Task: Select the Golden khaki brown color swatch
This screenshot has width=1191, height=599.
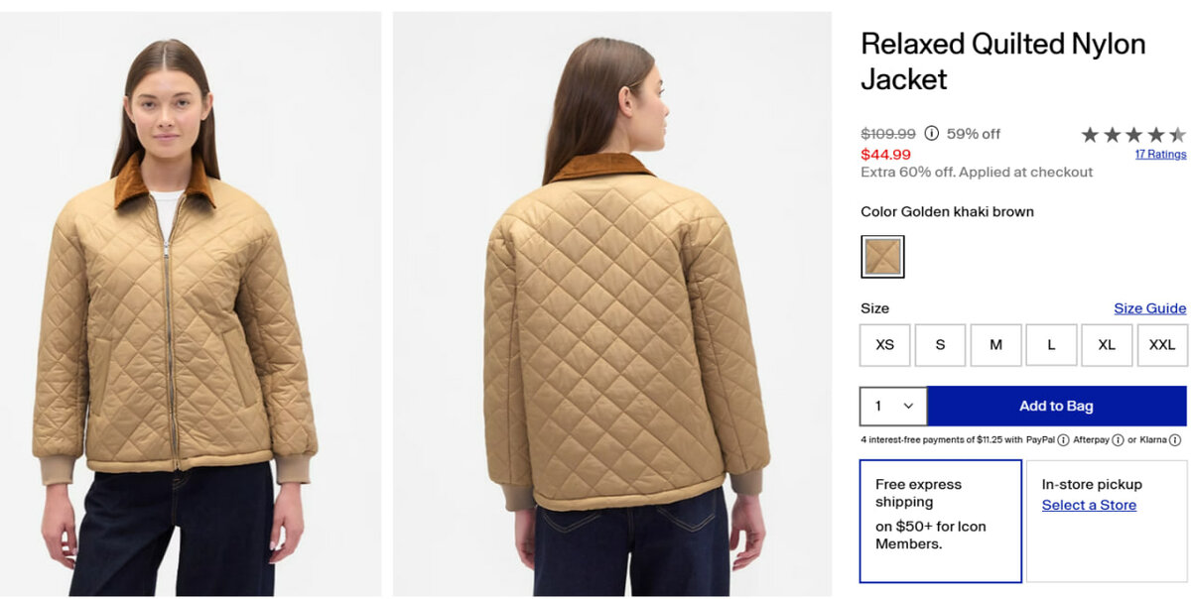Action: point(882,257)
